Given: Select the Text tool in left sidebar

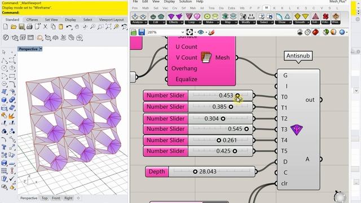Looking at the screenshot, I should (4, 147).
